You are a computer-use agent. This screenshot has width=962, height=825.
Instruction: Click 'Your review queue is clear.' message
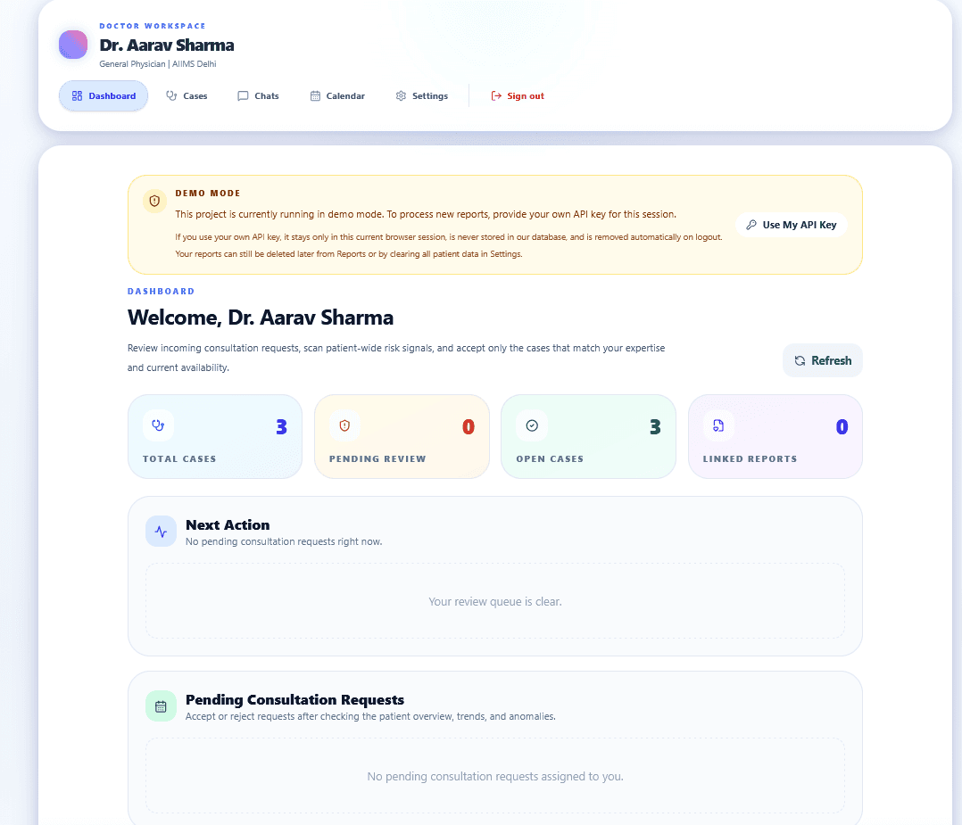point(495,602)
